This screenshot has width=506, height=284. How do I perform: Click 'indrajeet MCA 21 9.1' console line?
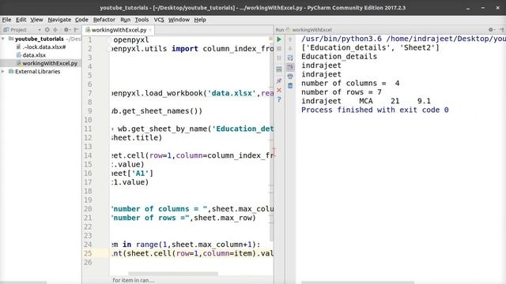tap(366, 101)
